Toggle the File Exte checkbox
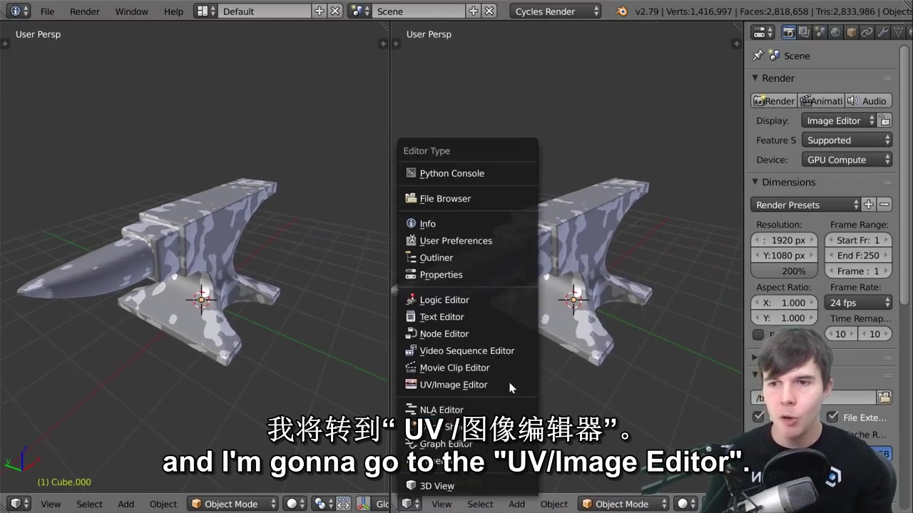 coord(832,417)
